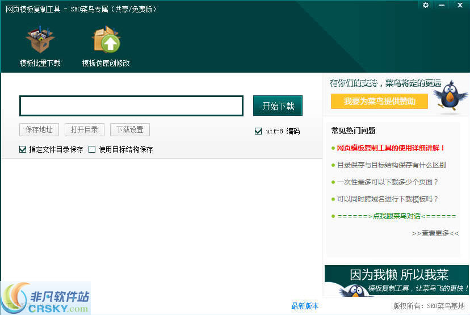Open 下载设置 button

[130, 129]
